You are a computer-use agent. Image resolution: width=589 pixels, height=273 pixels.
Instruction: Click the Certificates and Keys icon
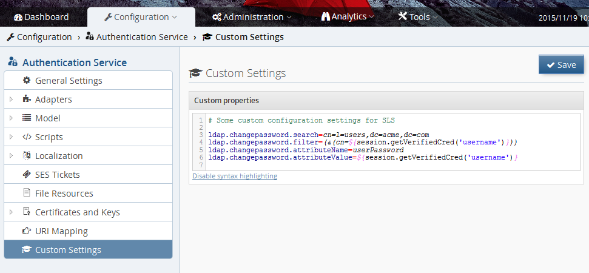point(26,212)
